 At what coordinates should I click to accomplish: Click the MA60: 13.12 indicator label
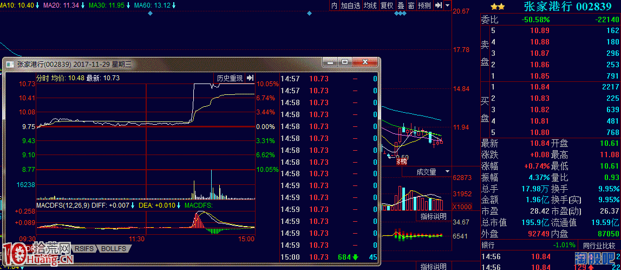pyautogui.click(x=155, y=5)
